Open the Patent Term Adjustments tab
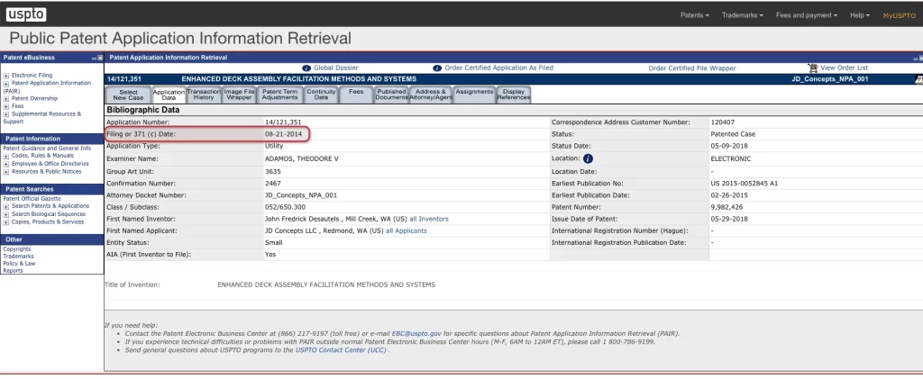Viewport: 923px width, 379px height. point(279,95)
